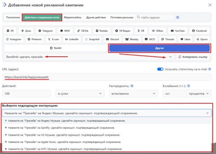Pick the Quora platform button
The width and height of the screenshot is (216, 154).
202,39
